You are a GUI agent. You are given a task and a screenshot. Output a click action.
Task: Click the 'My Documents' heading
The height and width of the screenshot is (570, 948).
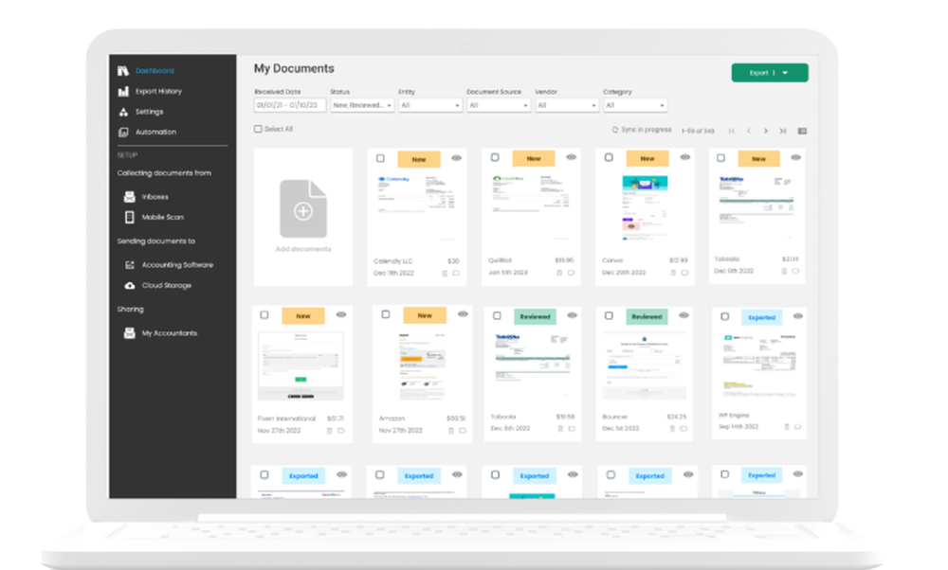(294, 69)
